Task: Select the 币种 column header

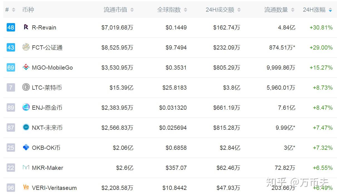Action: [28, 10]
